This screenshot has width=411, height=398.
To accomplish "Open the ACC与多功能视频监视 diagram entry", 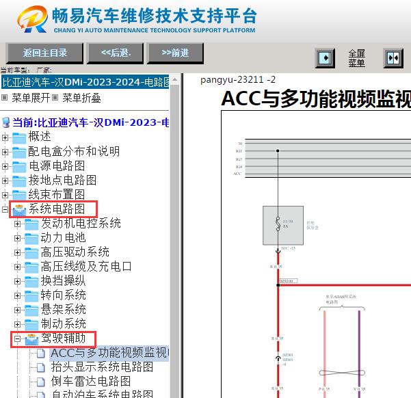I will [x=109, y=353].
